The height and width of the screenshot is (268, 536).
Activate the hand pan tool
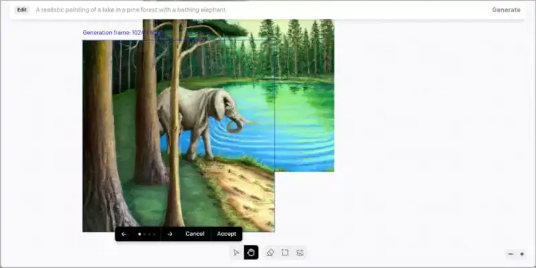click(x=251, y=253)
